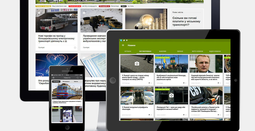This screenshot has width=255, height=131.
Task: Open the ВІДЕО НОВИНИ tab
Action: tap(215, 51)
